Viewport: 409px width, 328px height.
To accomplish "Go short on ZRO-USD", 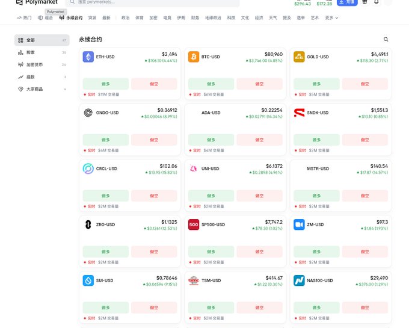I will tap(154, 252).
